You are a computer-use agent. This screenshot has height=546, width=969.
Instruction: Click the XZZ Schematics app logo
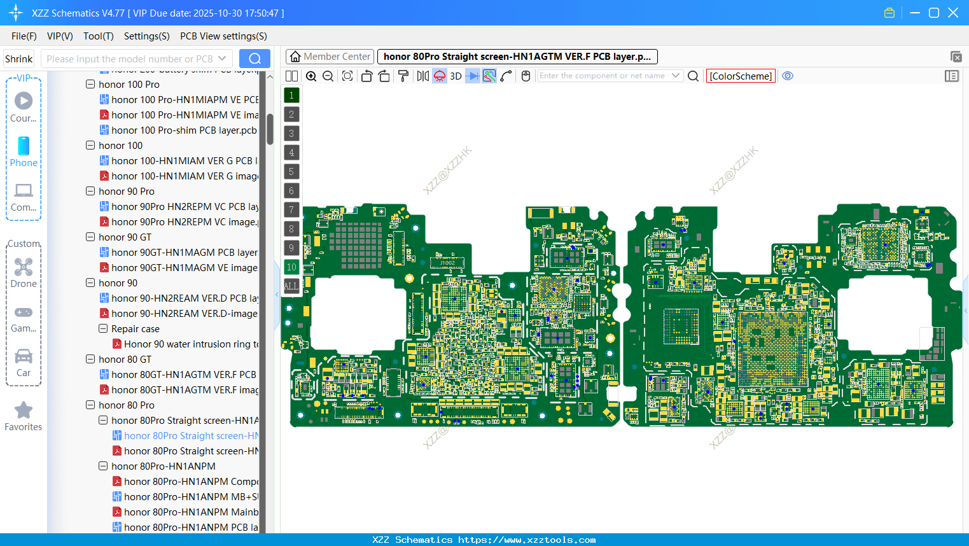click(15, 13)
